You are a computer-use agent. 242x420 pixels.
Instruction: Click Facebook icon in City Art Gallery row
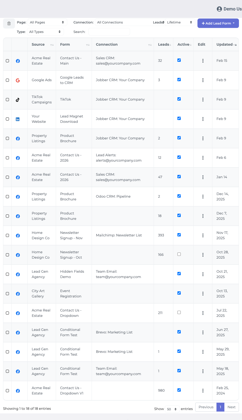click(x=18, y=294)
